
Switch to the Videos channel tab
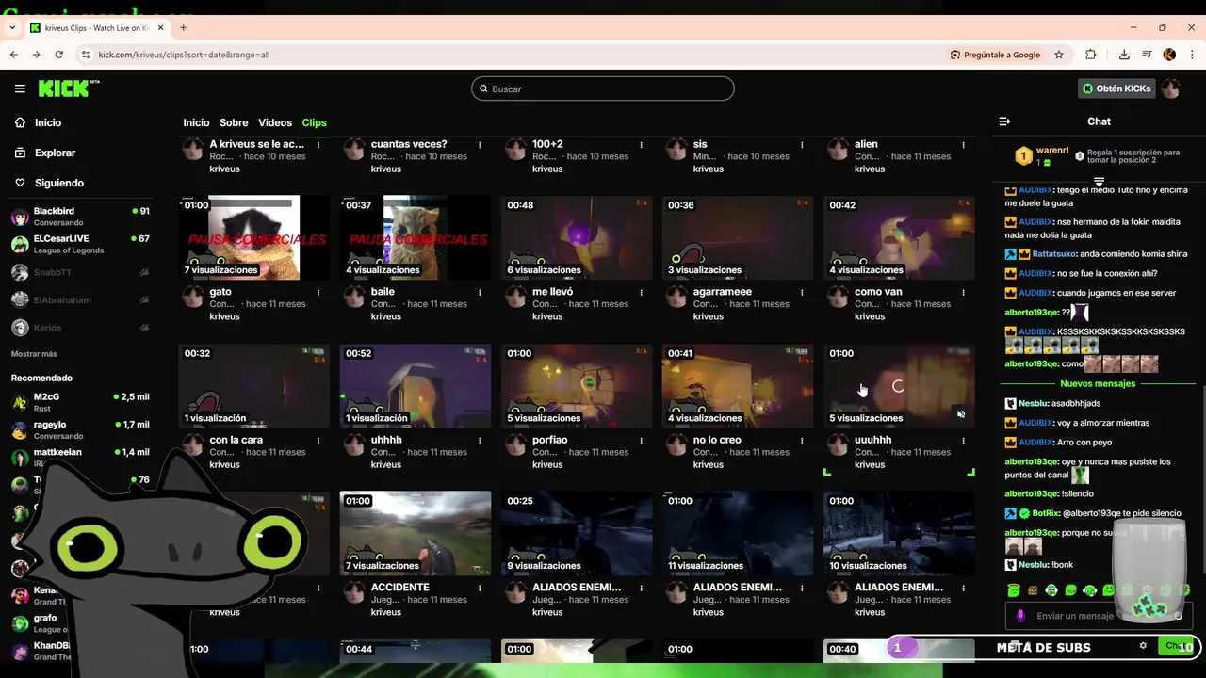coord(275,122)
